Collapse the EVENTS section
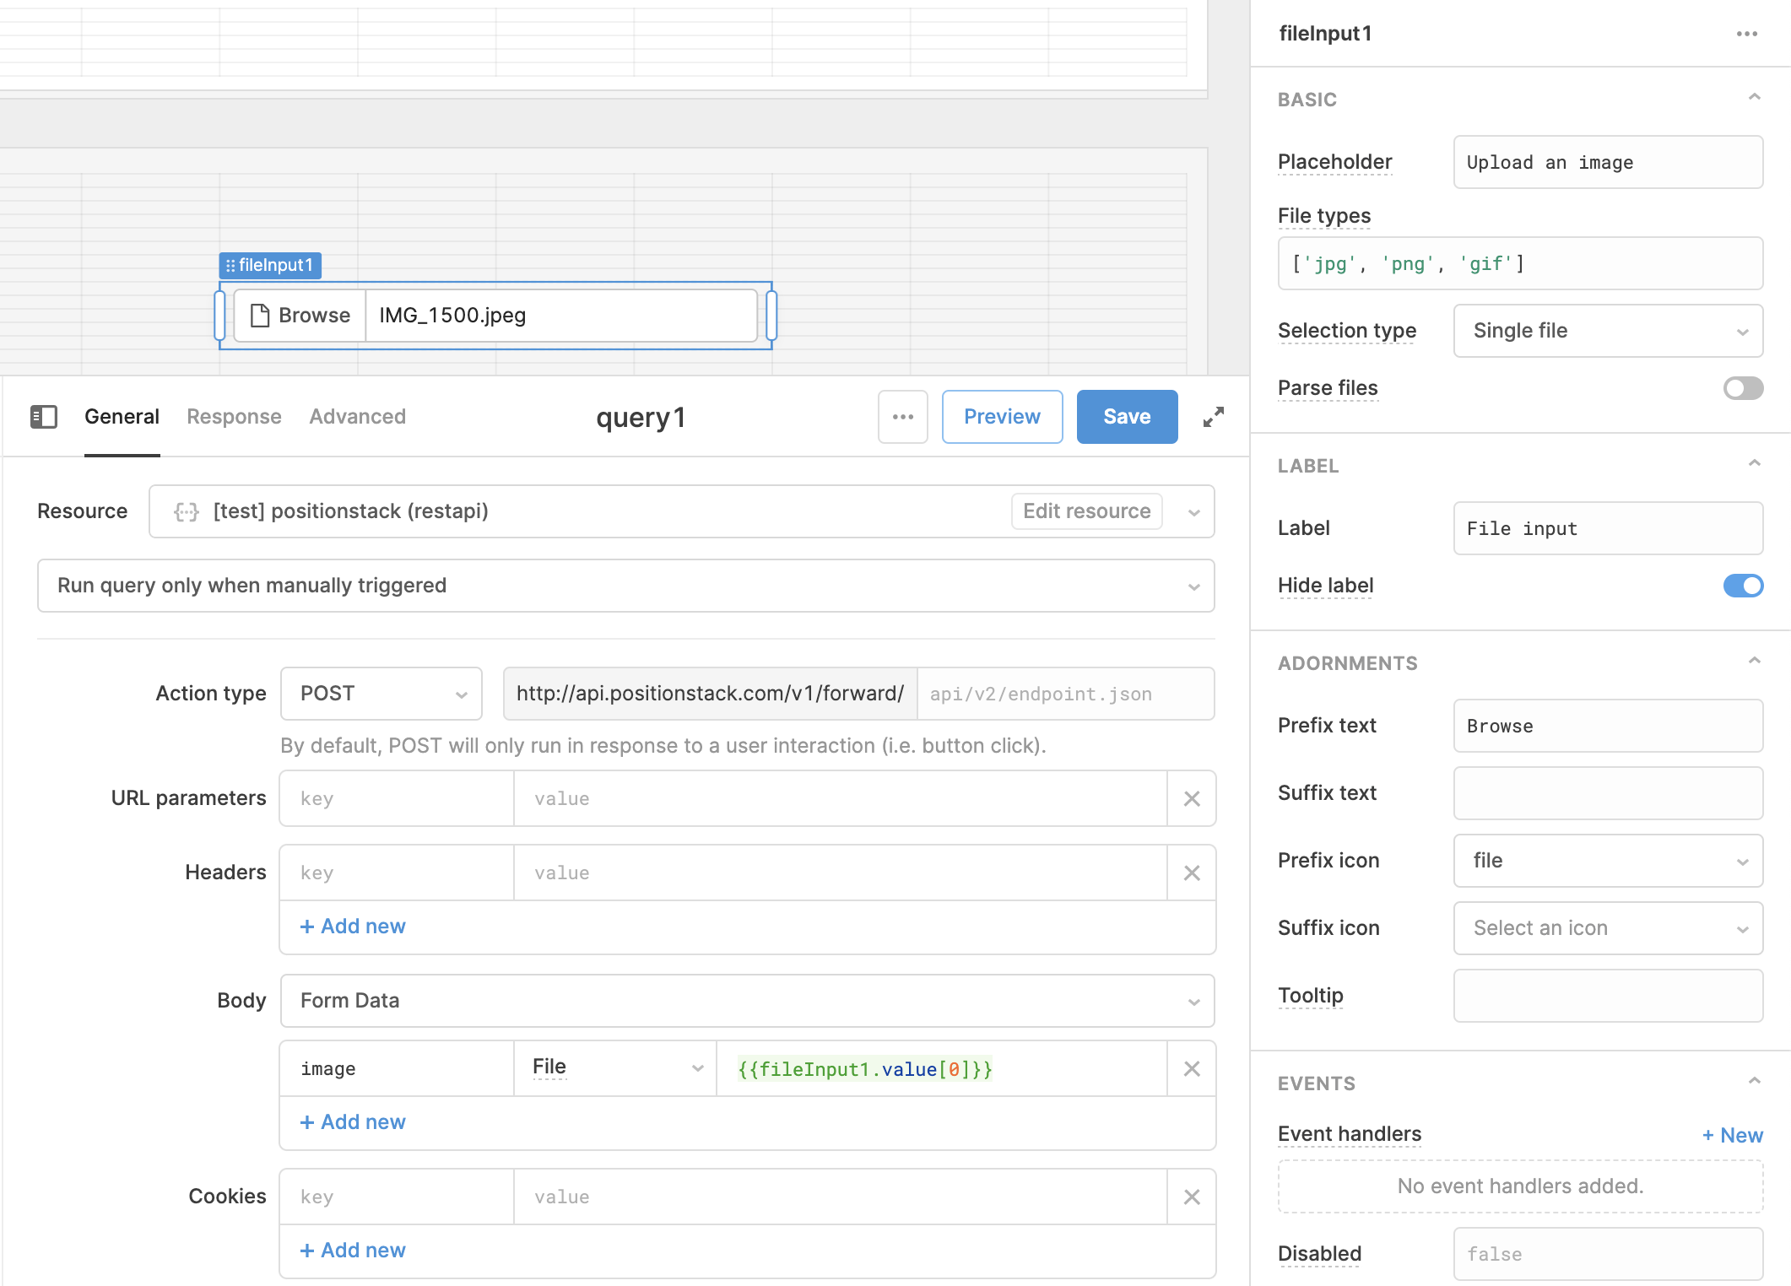1791x1286 pixels. (x=1755, y=1082)
